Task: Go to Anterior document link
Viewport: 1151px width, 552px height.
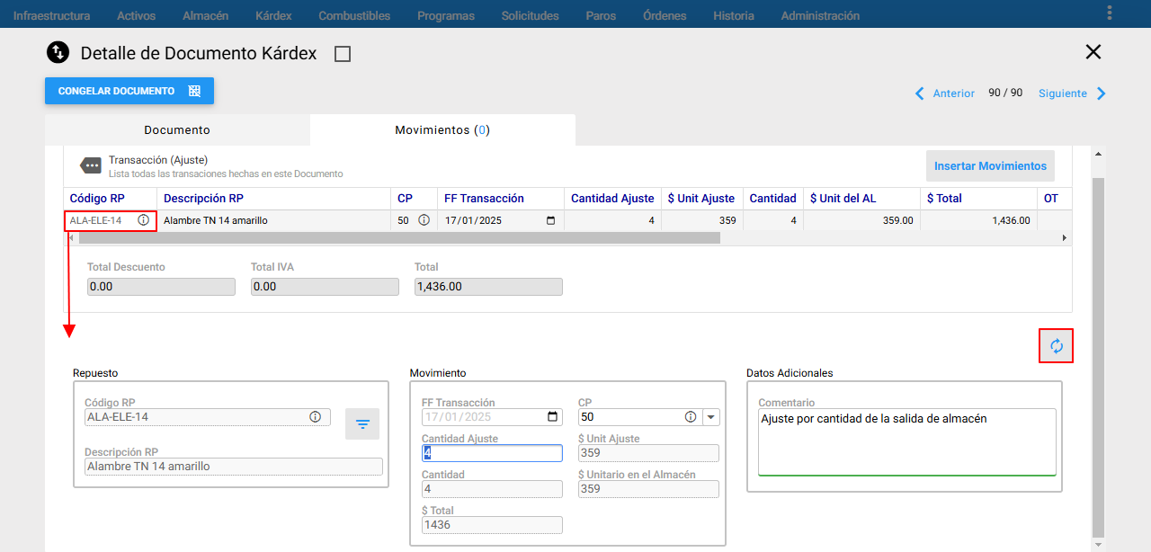Action: 953,93
